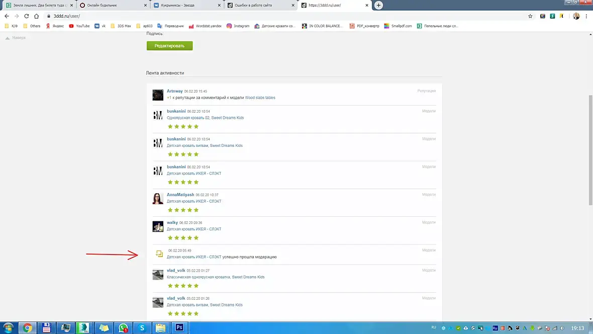Open Chrome menu three dots
Screen dimensions: 593x334
coord(586,16)
